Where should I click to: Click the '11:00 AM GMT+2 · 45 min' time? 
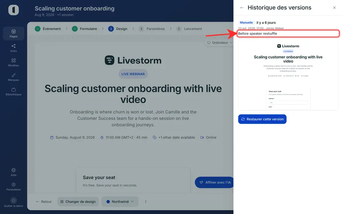pos(124,137)
